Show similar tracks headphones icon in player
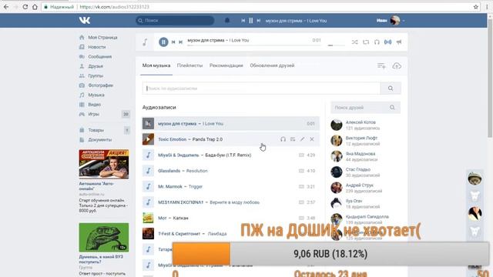The image size is (493, 277). click(x=377, y=42)
